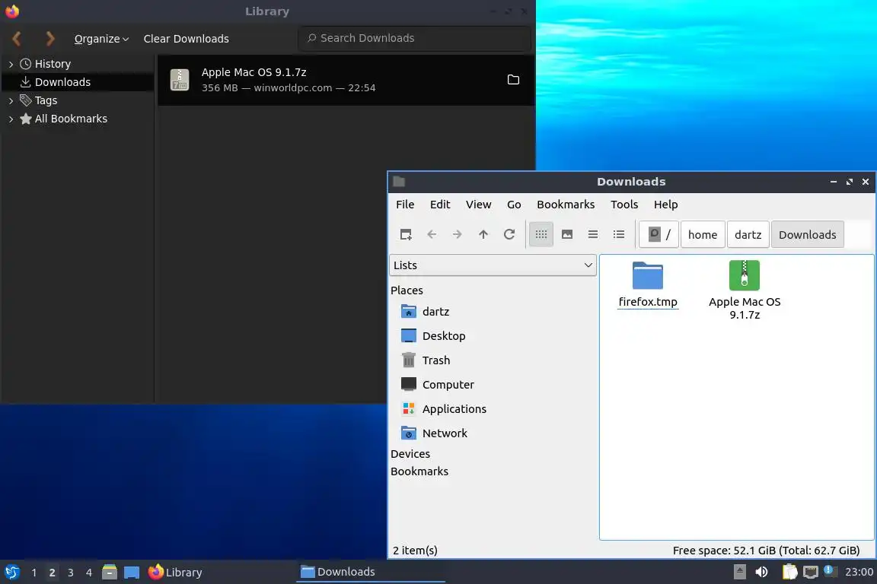Open clipboard manager tray icon

[x=789, y=572]
